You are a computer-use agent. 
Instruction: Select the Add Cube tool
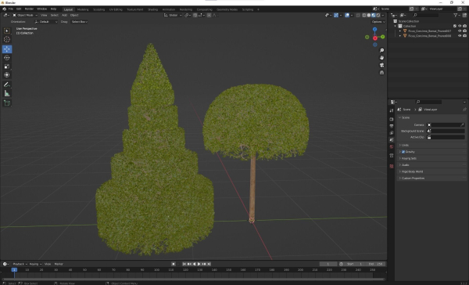[x=7, y=103]
